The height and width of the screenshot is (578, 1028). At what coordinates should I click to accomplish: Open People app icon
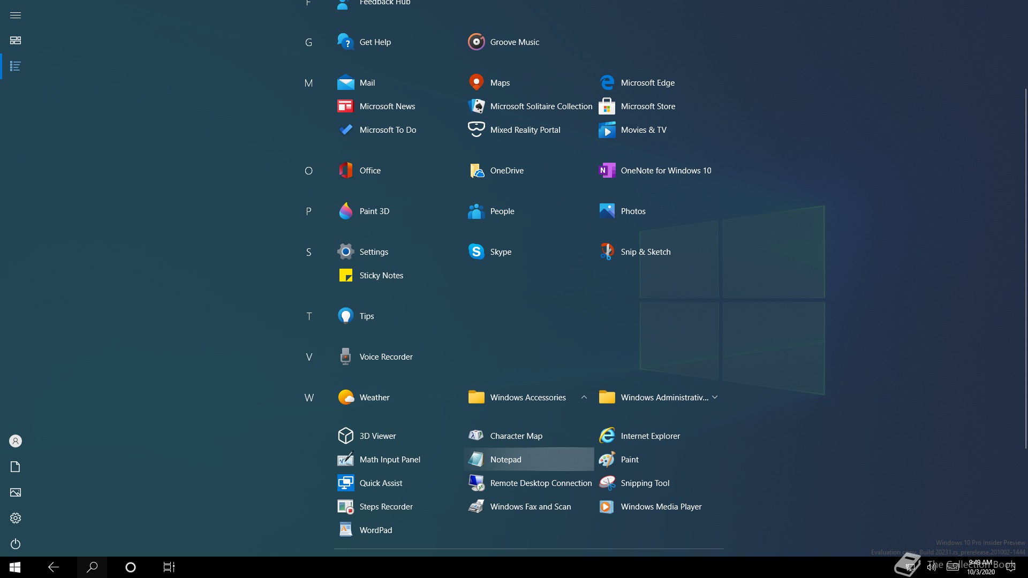tap(476, 211)
